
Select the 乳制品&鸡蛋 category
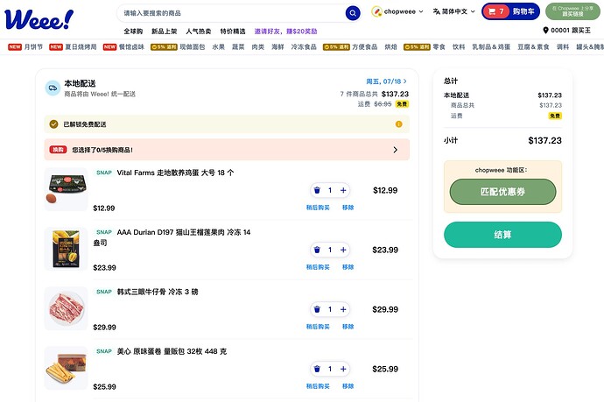491,46
